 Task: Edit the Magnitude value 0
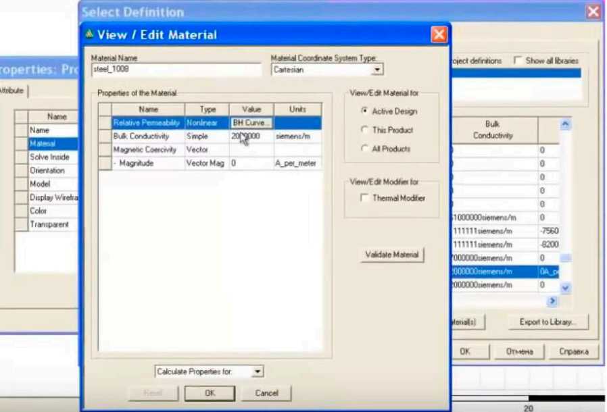[251, 163]
